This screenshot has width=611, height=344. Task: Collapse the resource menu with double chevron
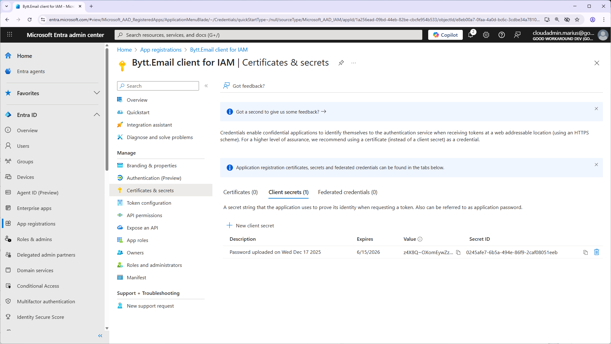coord(206,86)
